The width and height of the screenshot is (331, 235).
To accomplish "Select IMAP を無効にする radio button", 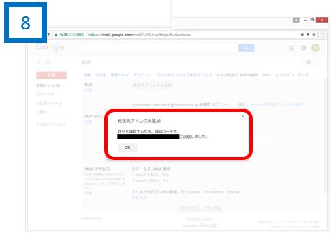I will 134,180.
